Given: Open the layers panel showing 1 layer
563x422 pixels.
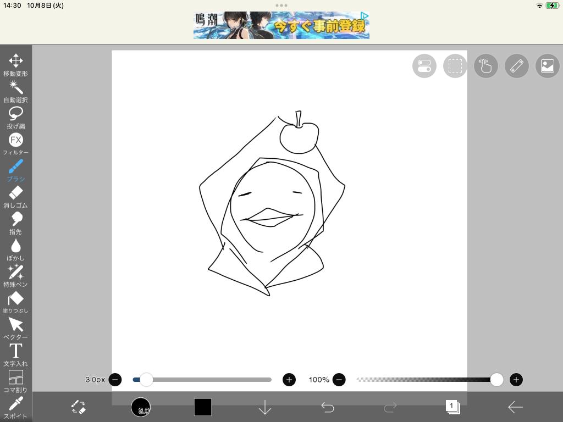Looking at the screenshot, I should point(452,407).
